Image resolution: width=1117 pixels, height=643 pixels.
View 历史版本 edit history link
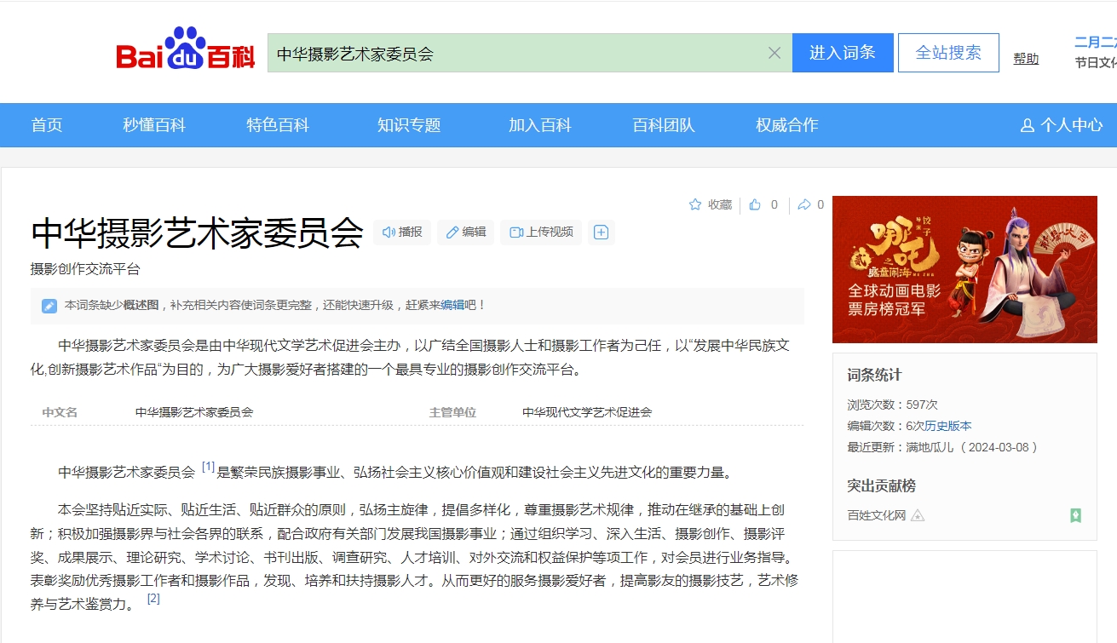(x=948, y=426)
